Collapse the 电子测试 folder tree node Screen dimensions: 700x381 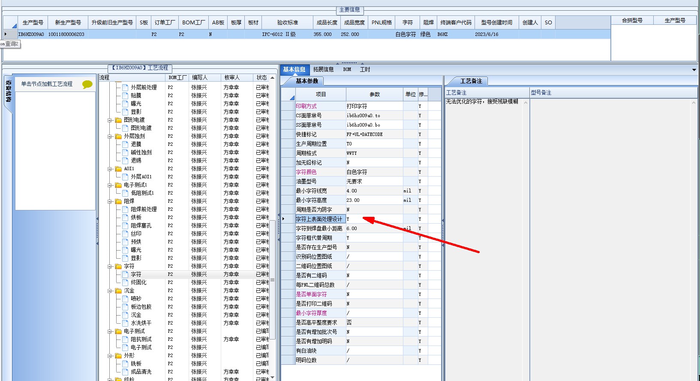point(110,331)
